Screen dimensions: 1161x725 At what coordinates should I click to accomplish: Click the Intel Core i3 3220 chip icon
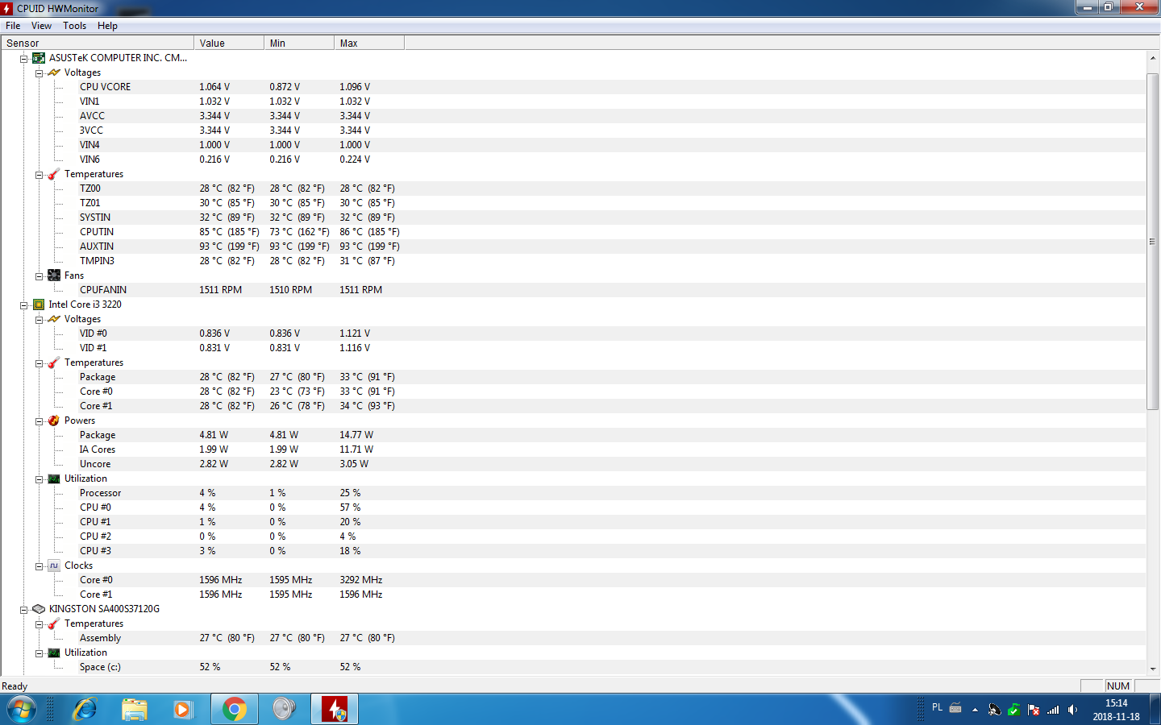pyautogui.click(x=39, y=304)
